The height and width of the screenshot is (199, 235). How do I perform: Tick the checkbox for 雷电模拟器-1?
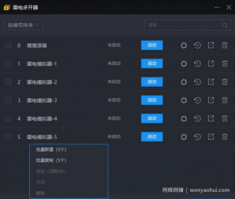tap(8, 64)
